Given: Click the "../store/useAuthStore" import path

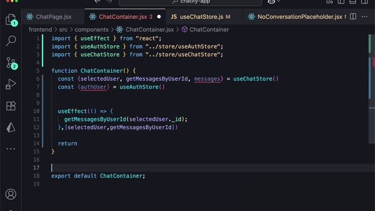Looking at the screenshot, I should click(x=183, y=46).
